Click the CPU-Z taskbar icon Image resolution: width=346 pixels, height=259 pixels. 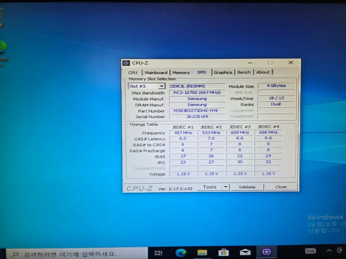[x=267, y=252]
